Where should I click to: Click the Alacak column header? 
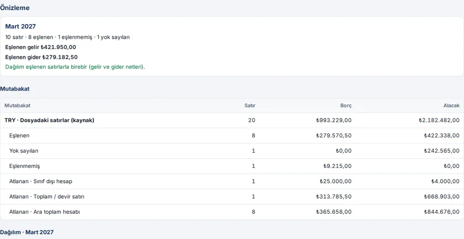coord(451,106)
